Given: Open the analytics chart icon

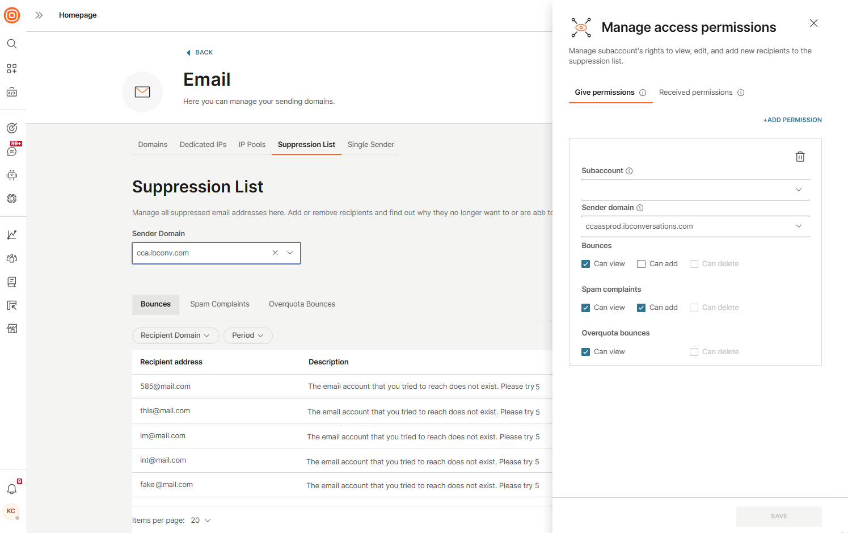Looking at the screenshot, I should coord(12,234).
